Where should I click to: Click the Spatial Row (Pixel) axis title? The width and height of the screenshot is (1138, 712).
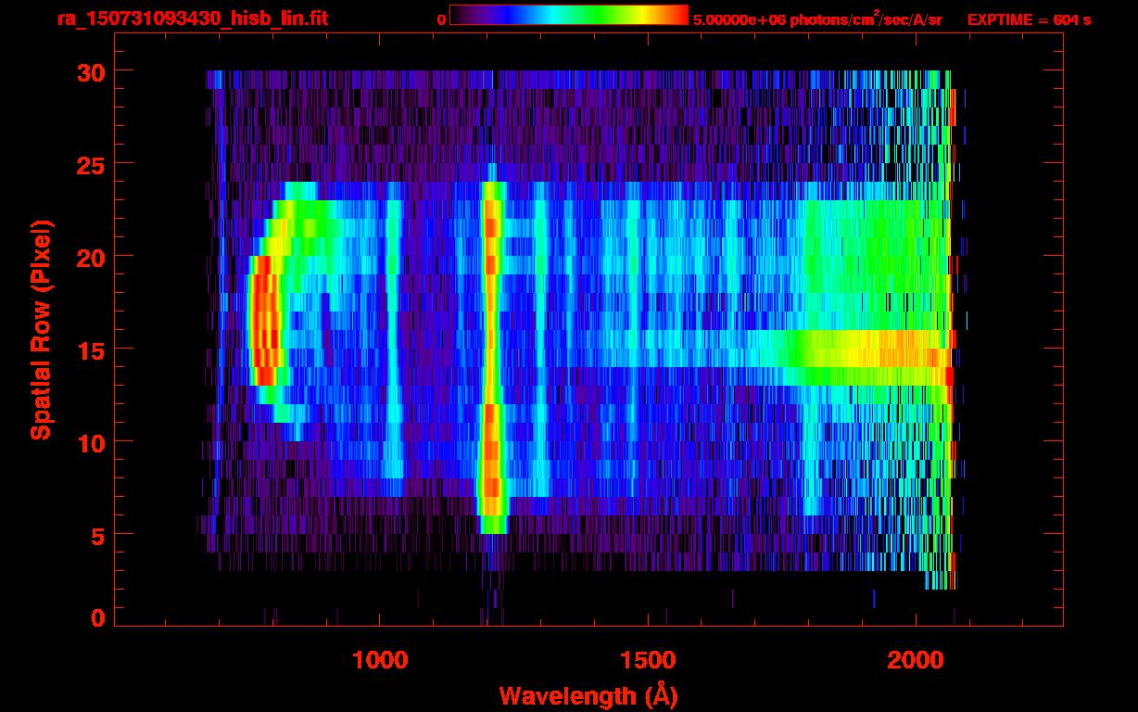(x=40, y=330)
